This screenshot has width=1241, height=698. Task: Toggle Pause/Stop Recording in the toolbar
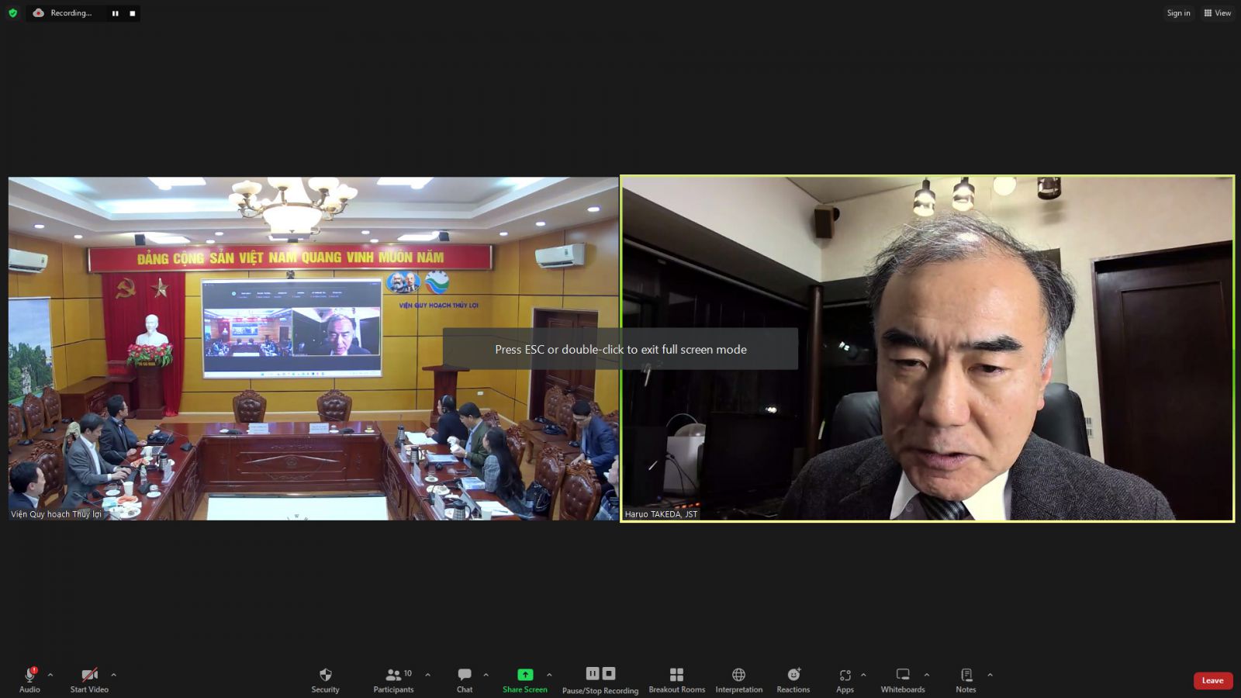point(600,679)
